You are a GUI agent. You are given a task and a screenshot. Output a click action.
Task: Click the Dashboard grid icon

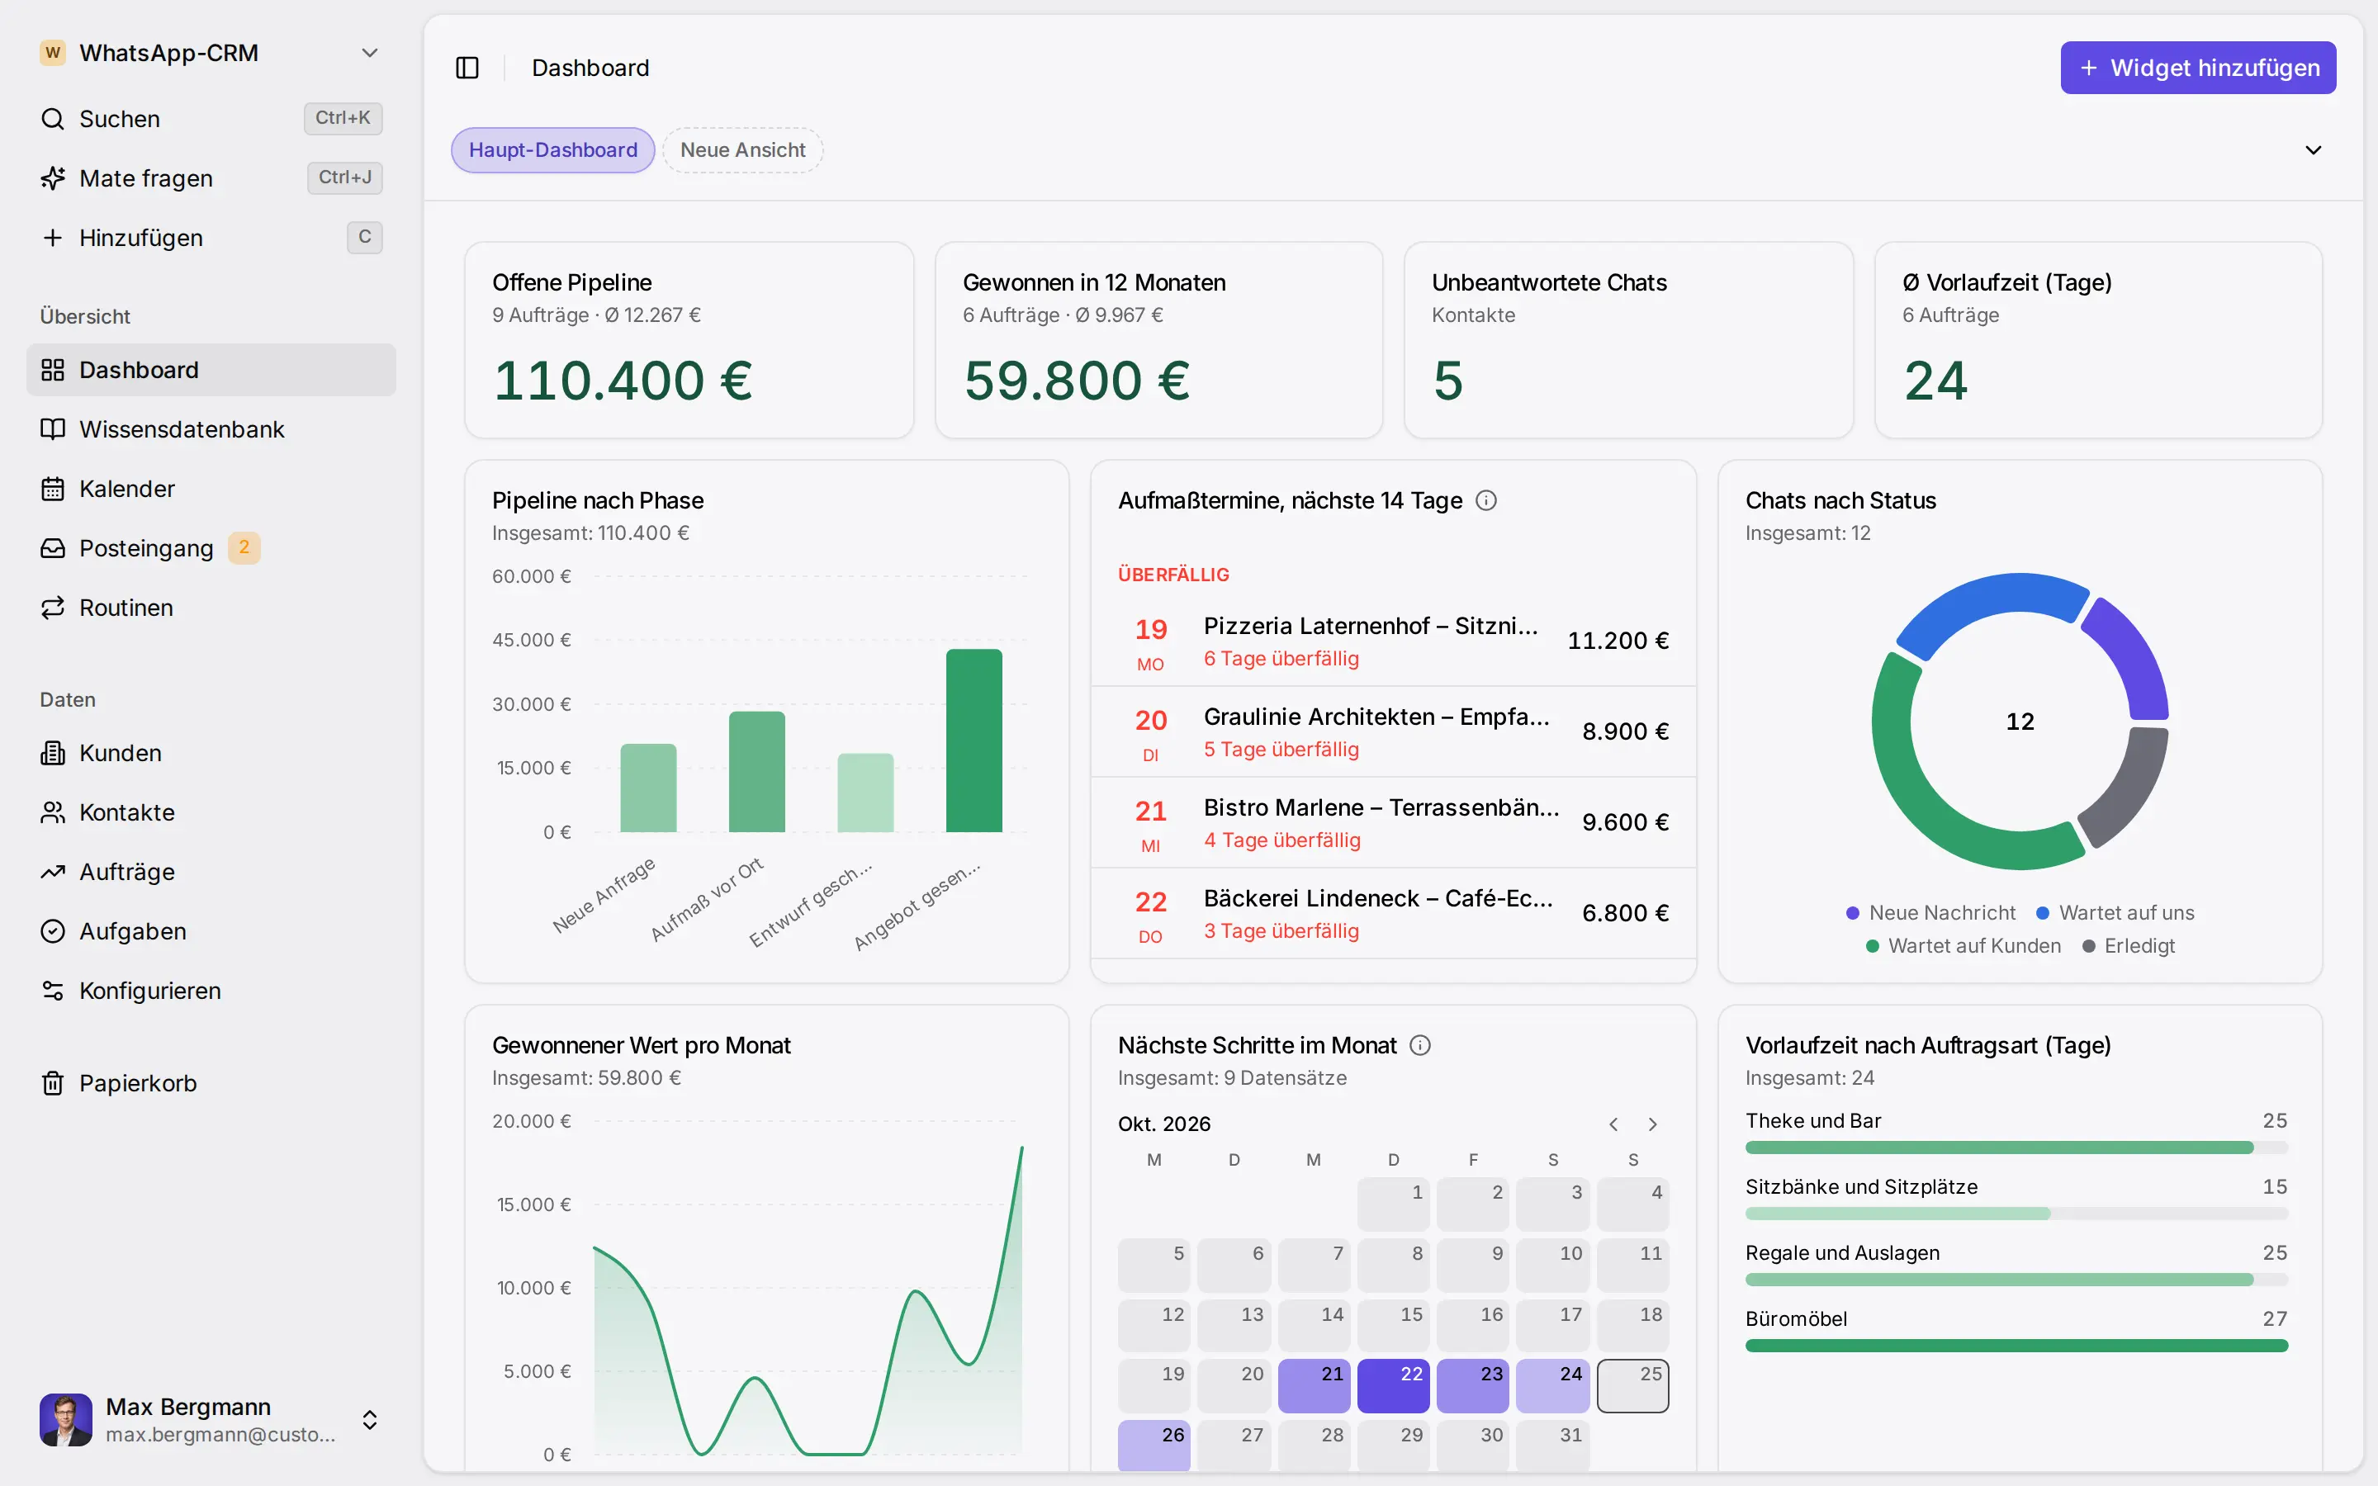click(x=52, y=370)
